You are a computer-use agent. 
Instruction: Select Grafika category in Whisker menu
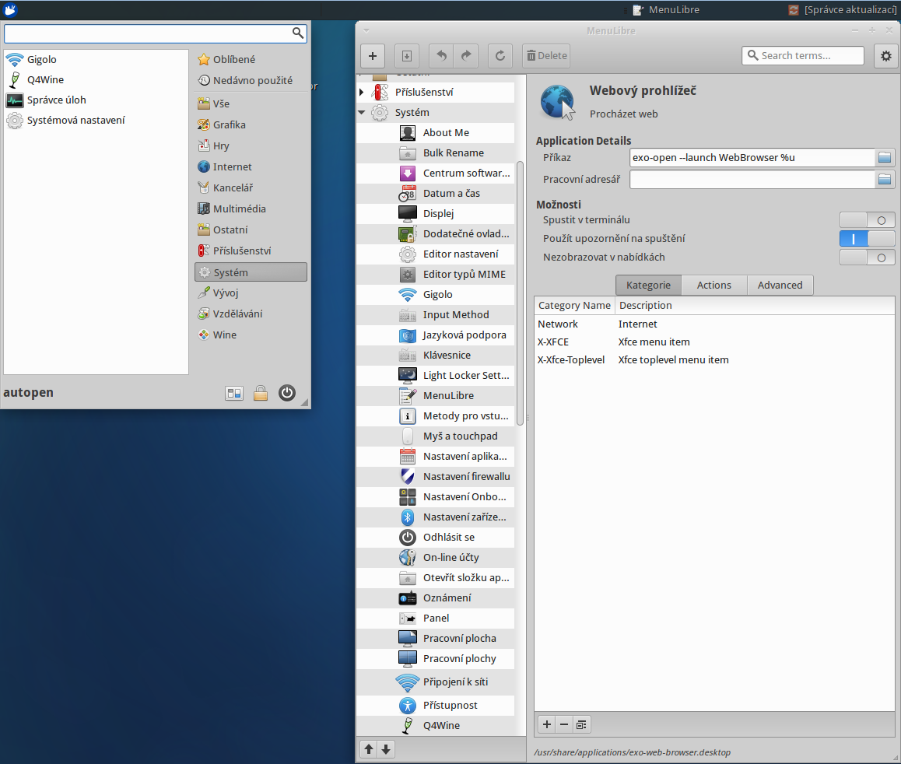(x=251, y=124)
